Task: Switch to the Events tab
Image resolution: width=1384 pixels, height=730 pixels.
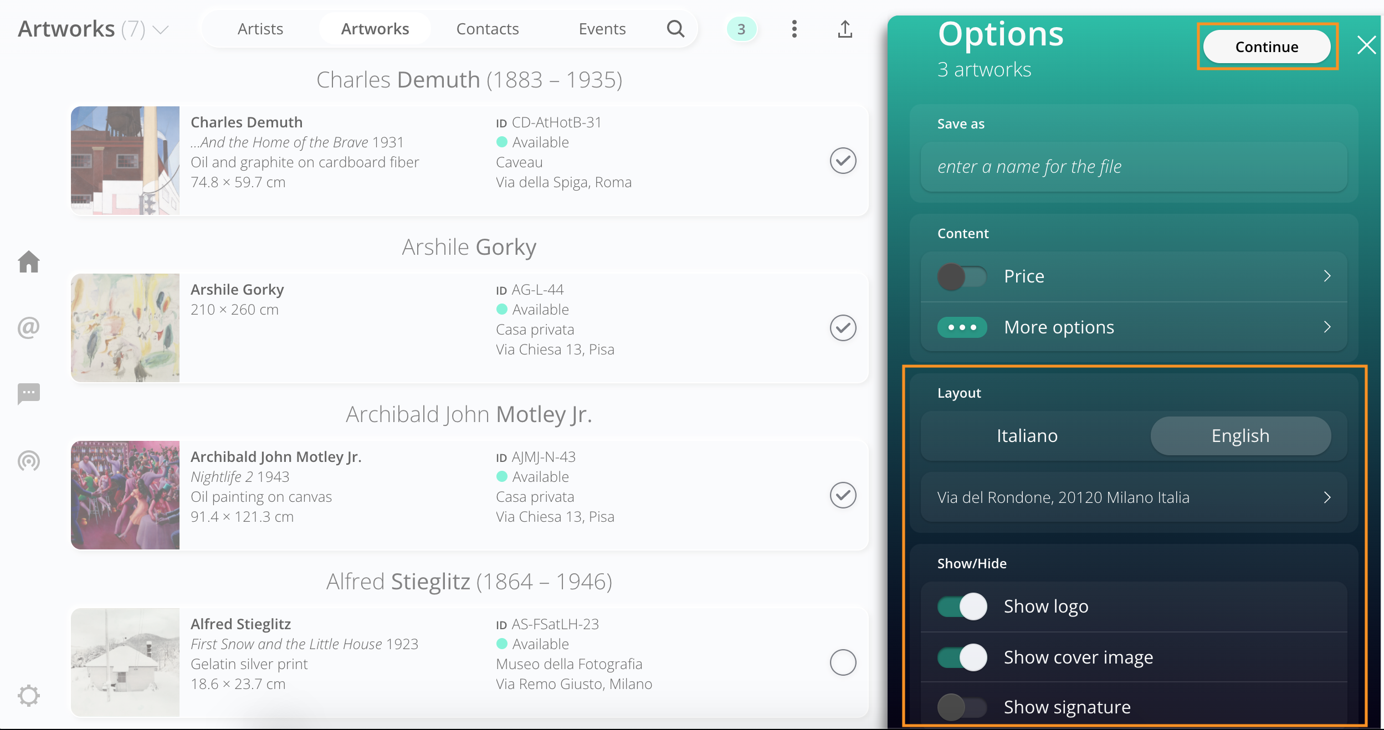Action: tap(602, 29)
